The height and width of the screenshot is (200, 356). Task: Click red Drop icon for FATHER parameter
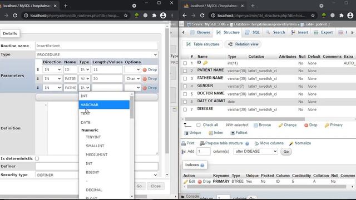(x=145, y=88)
